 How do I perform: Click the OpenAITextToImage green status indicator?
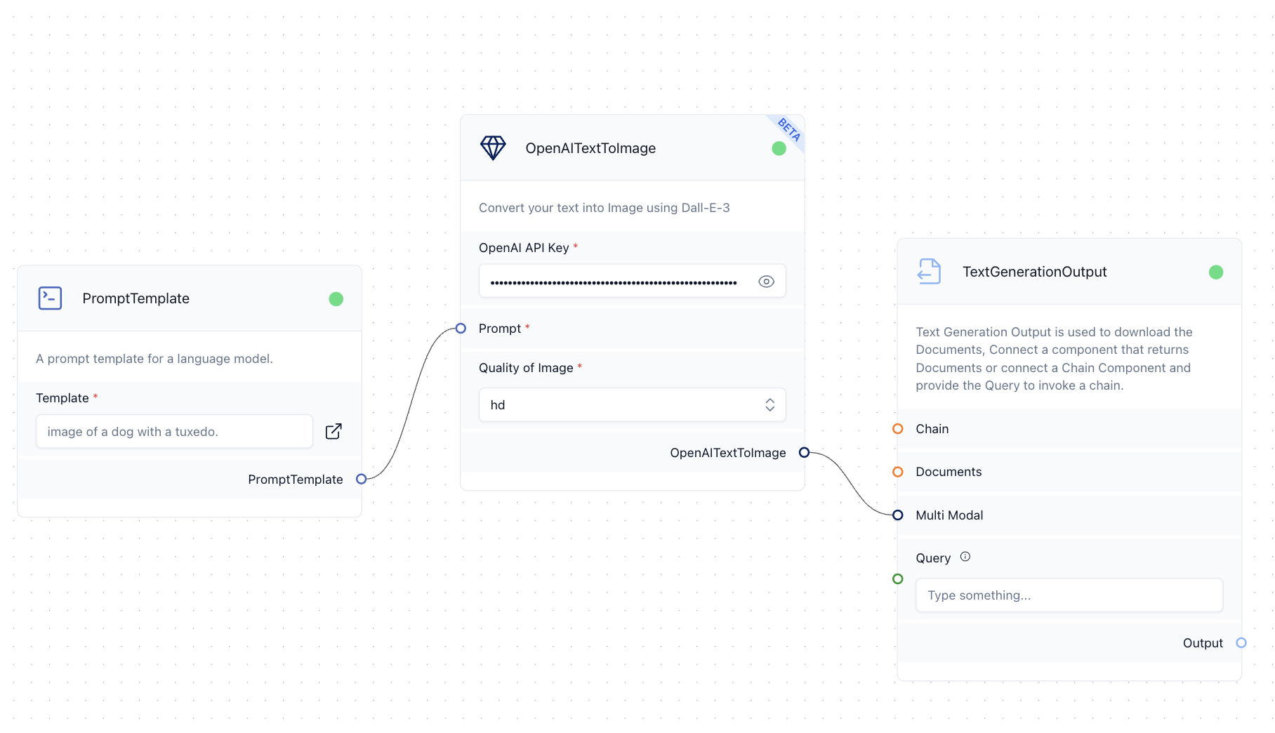[779, 148]
